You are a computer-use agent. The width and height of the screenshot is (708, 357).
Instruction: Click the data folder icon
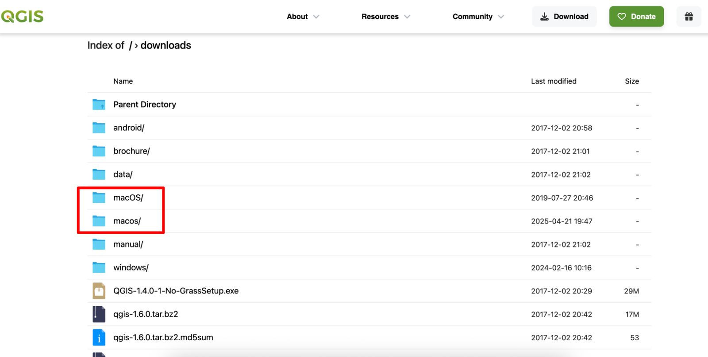click(x=99, y=175)
